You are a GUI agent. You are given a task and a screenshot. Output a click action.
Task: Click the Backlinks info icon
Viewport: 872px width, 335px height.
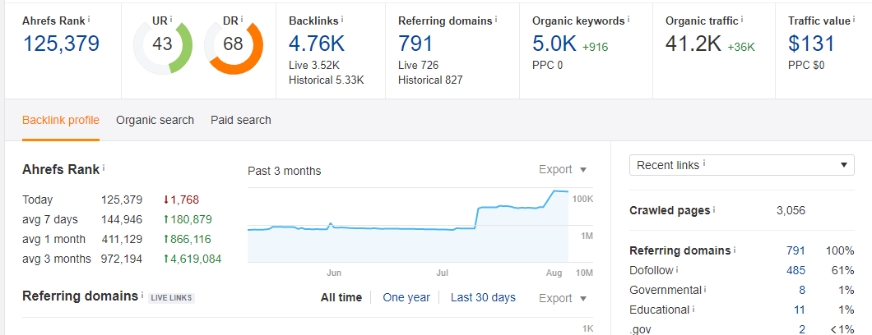tap(342, 18)
